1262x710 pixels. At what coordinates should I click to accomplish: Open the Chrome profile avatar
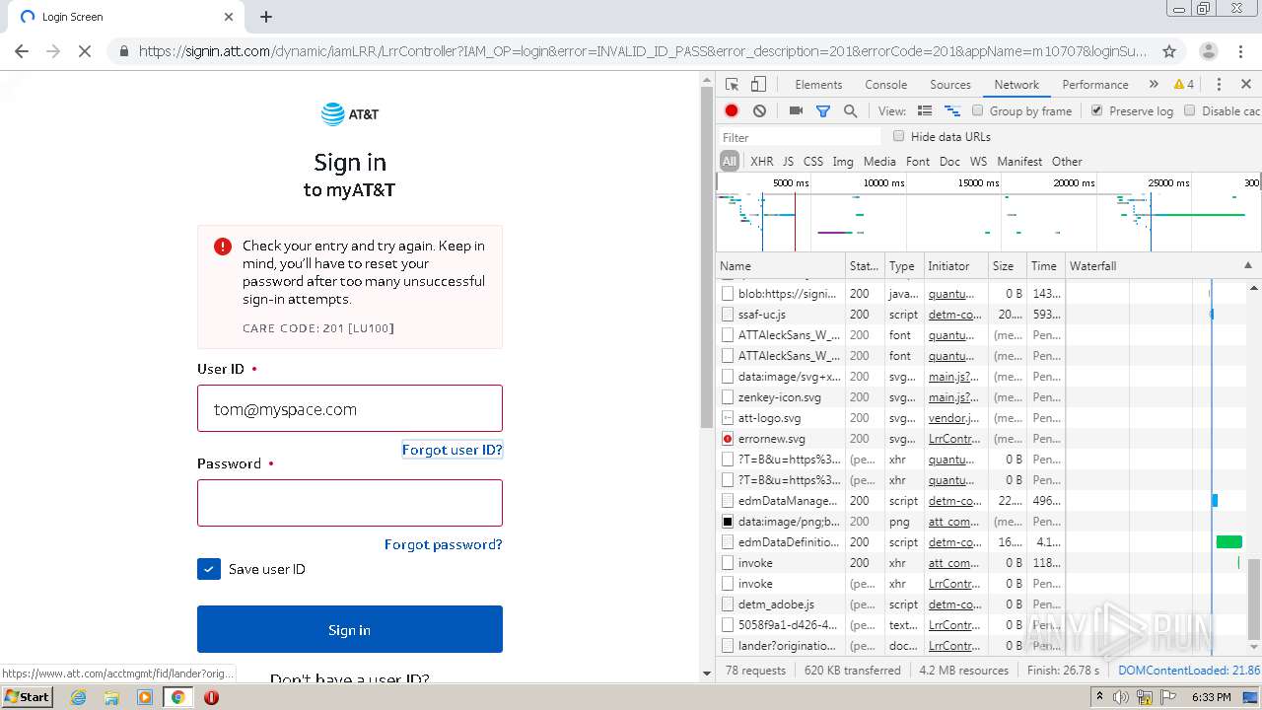(1208, 51)
